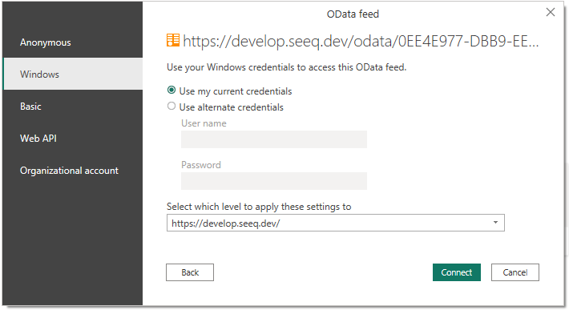Open the https://develop.seeq.dev/ level combo box
This screenshot has width=569, height=310.
[336, 223]
